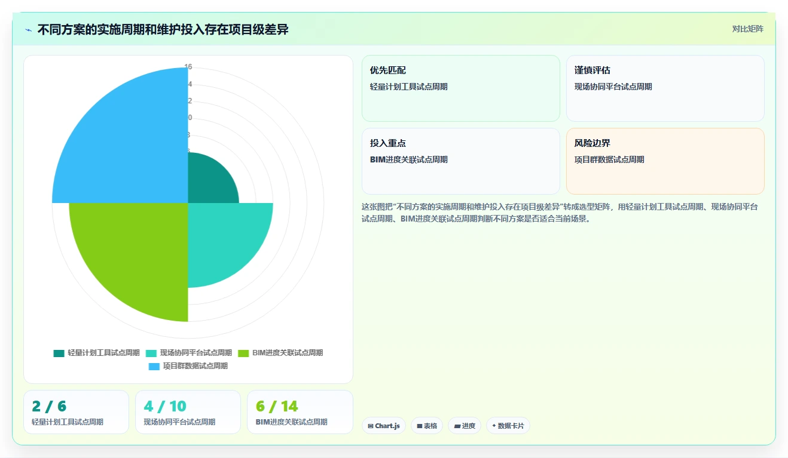Select the turquoise 现场协同平台 chart segment

click(x=224, y=239)
